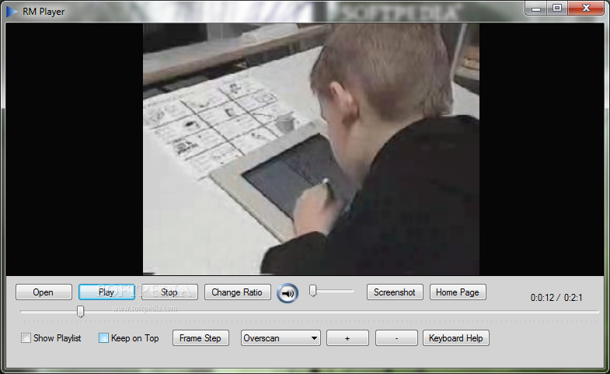Click the volume slider handle
This screenshot has width=610, height=374.
(x=313, y=290)
